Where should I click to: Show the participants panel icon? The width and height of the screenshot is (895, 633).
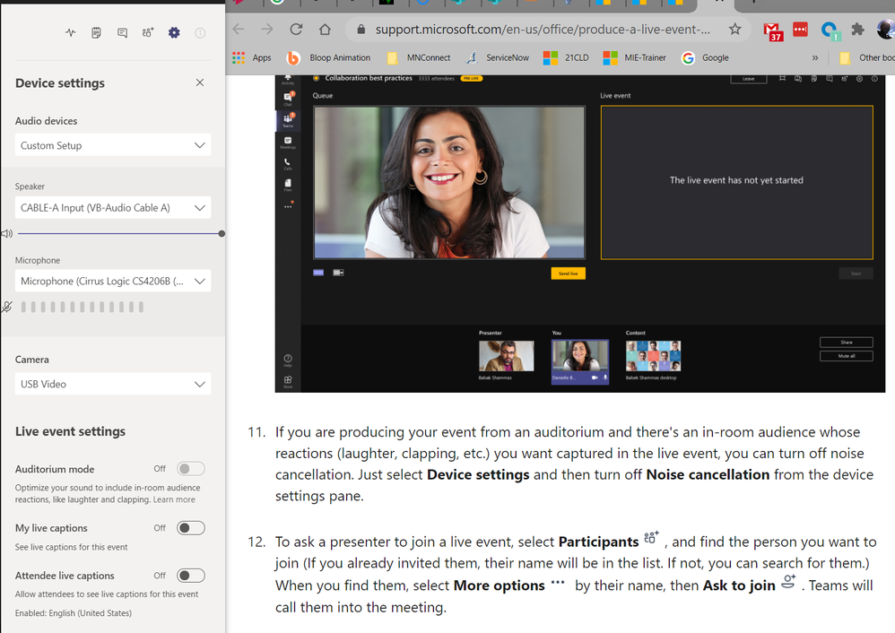[x=147, y=33]
